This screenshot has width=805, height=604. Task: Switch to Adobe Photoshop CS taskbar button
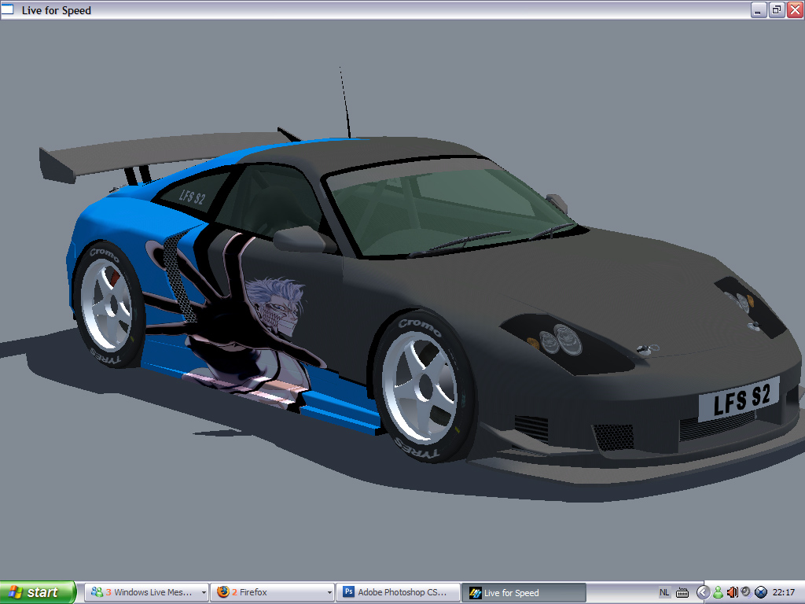coord(398,592)
